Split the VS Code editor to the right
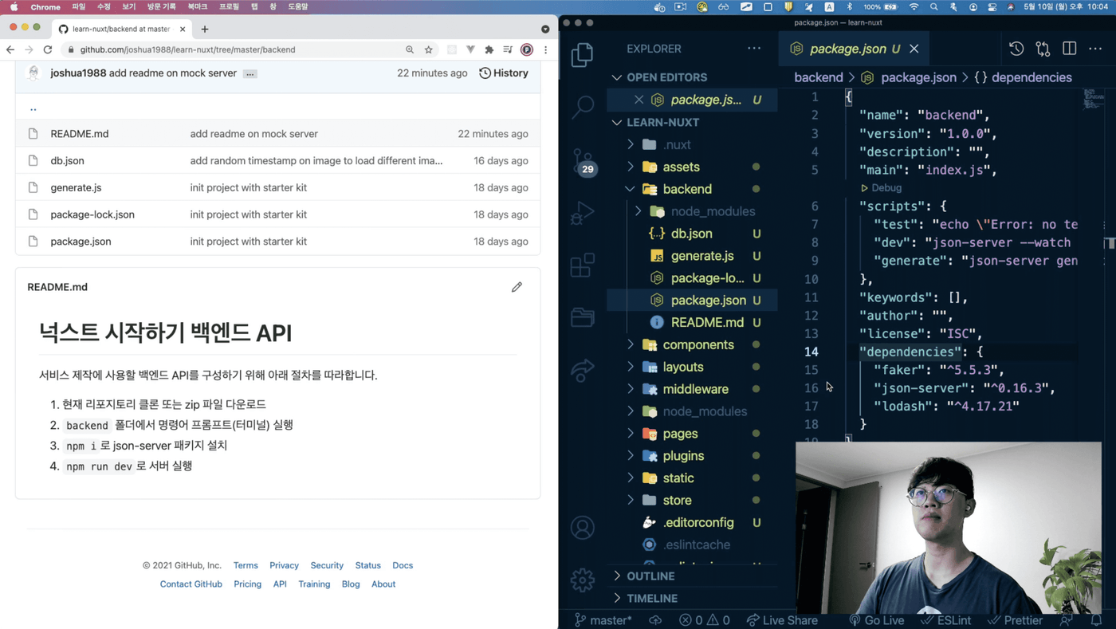The image size is (1116, 629). (1069, 49)
